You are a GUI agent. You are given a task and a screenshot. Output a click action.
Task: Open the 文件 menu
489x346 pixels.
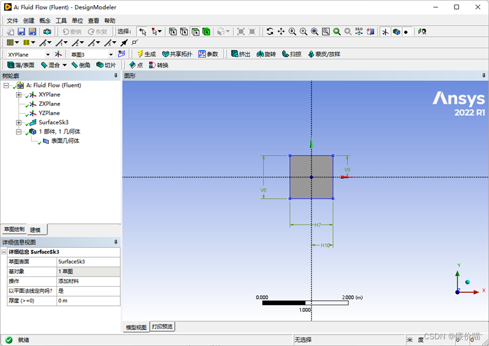[12, 20]
